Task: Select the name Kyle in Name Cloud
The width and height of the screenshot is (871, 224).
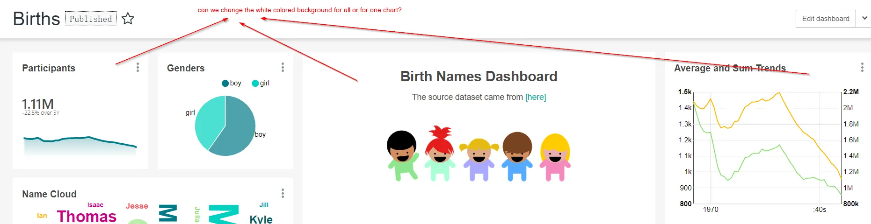Action: coord(261,219)
